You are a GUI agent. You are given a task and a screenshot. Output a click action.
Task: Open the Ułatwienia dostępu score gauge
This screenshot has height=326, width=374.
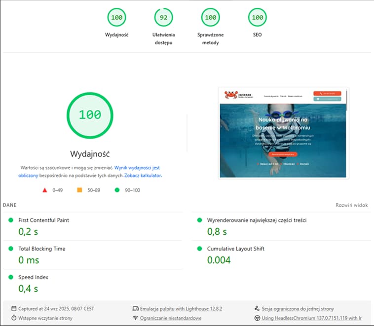pyautogui.click(x=163, y=18)
